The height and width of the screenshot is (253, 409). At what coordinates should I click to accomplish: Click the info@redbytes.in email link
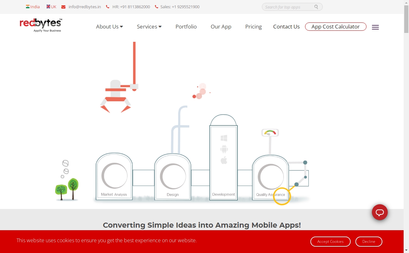[85, 7]
